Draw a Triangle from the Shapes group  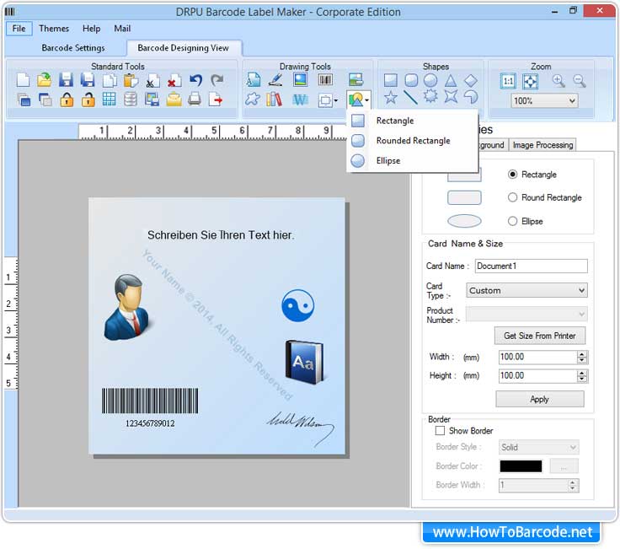tap(451, 80)
